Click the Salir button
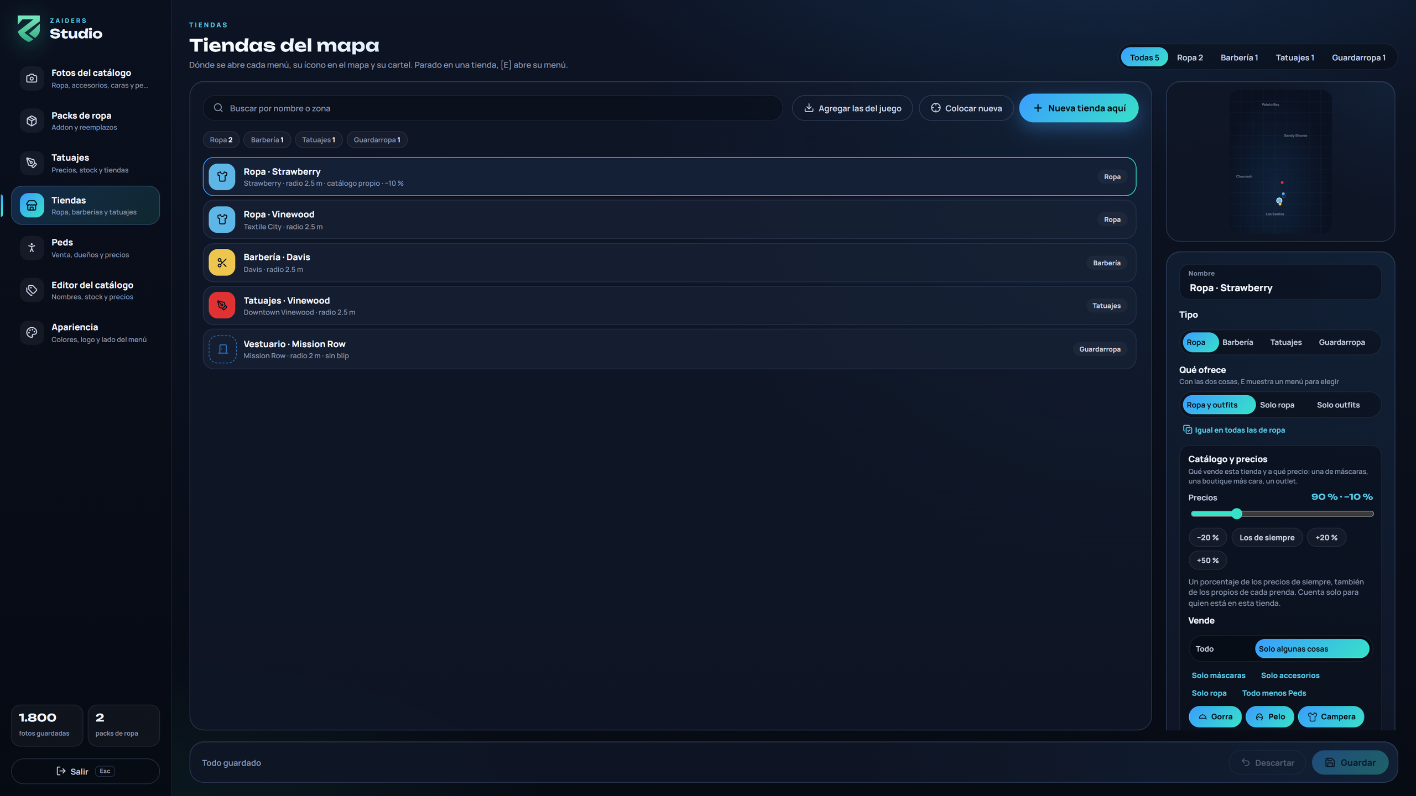1416x796 pixels. [x=85, y=771]
